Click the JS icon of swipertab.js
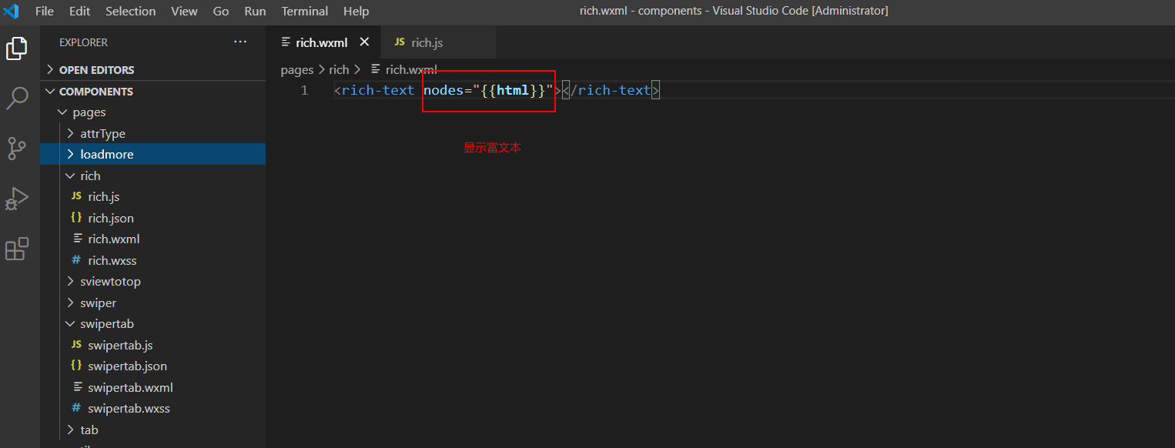Viewport: 1175px width, 448px height. point(76,345)
